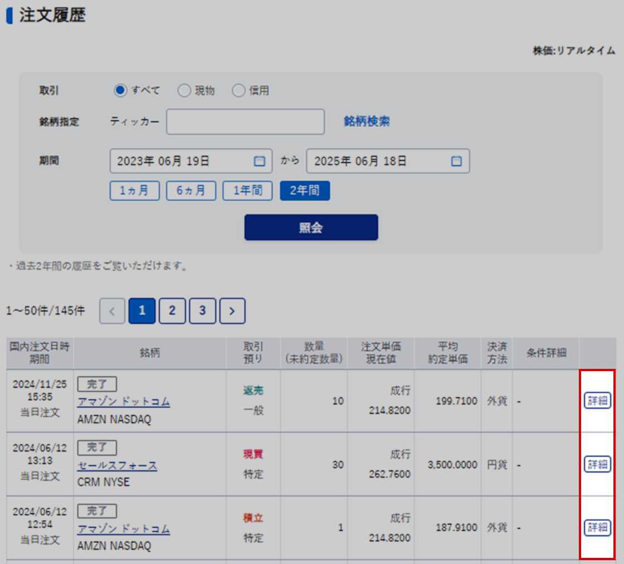Open calendar icon for start date
The width and height of the screenshot is (624, 564).
coord(259,162)
